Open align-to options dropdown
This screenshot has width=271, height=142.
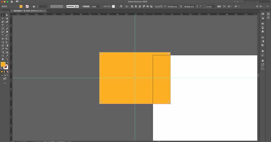click(127, 6)
